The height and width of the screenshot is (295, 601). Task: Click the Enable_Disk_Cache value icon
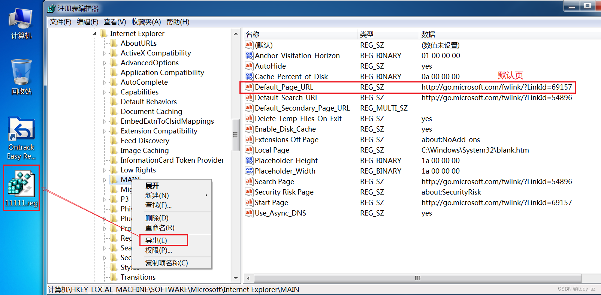250,129
